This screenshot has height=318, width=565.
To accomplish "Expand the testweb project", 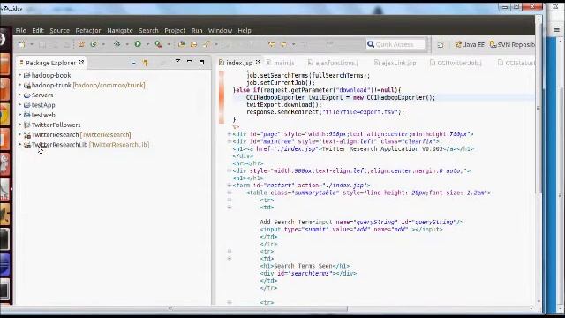I will pos(19,114).
